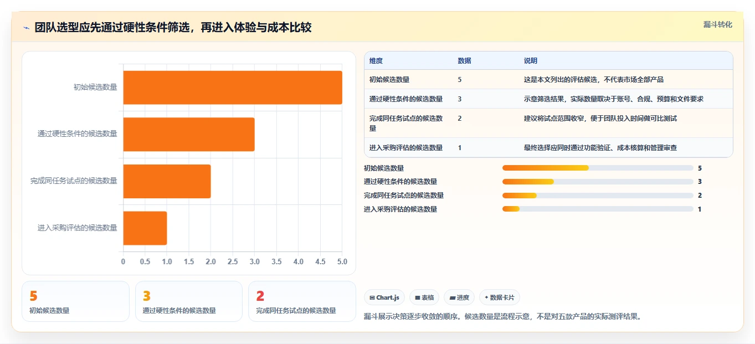This screenshot has height=344, width=755.
Task: Click the 数据 column header
Action: pos(465,61)
